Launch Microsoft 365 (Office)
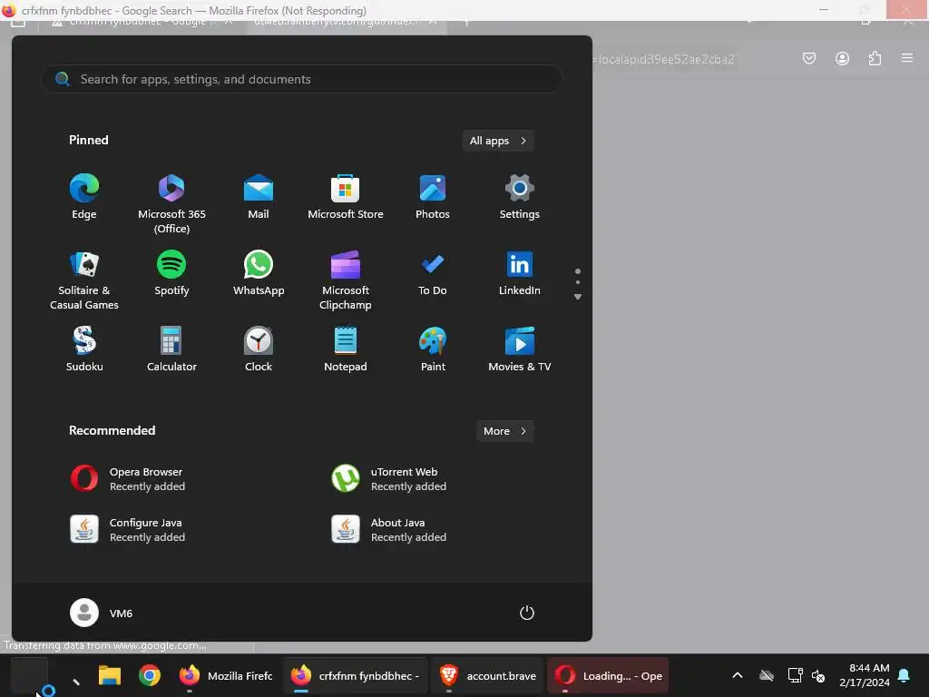Viewport: 929px width, 697px height. pos(171,203)
